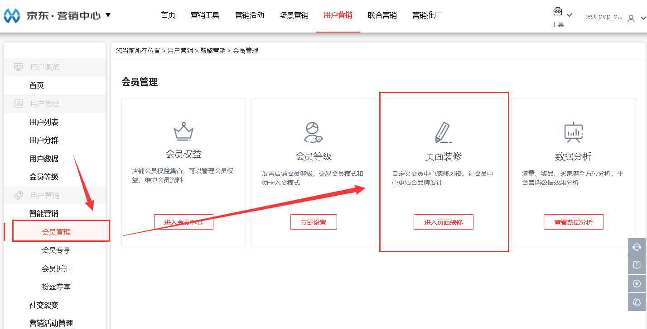Go to 首页 in the top navigation
This screenshot has height=329, width=647.
coord(168,15)
